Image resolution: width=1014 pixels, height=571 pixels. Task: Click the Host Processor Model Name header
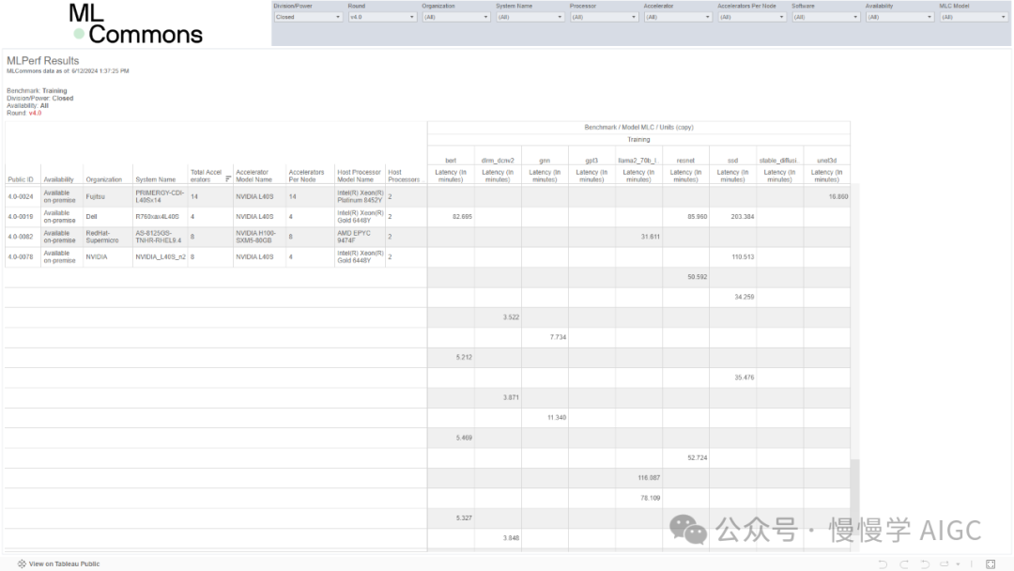359,176
